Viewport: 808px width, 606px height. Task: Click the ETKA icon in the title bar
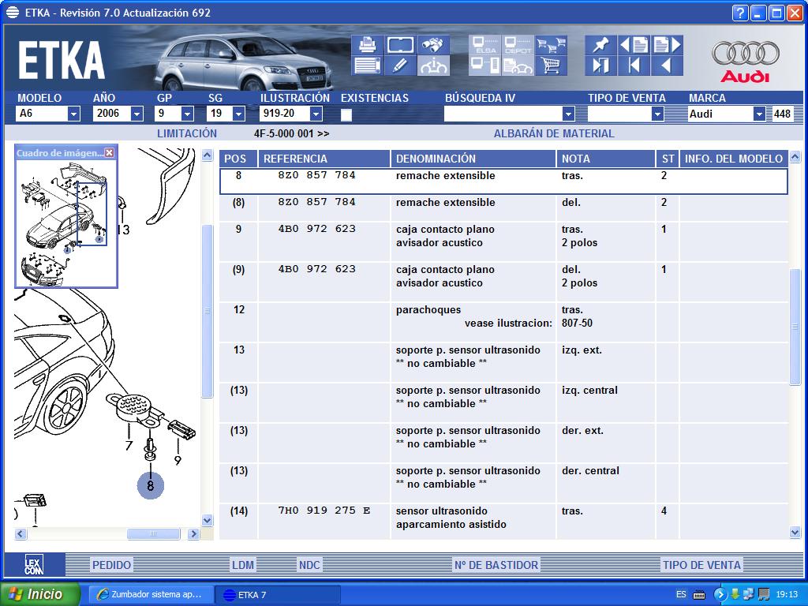coord(13,13)
